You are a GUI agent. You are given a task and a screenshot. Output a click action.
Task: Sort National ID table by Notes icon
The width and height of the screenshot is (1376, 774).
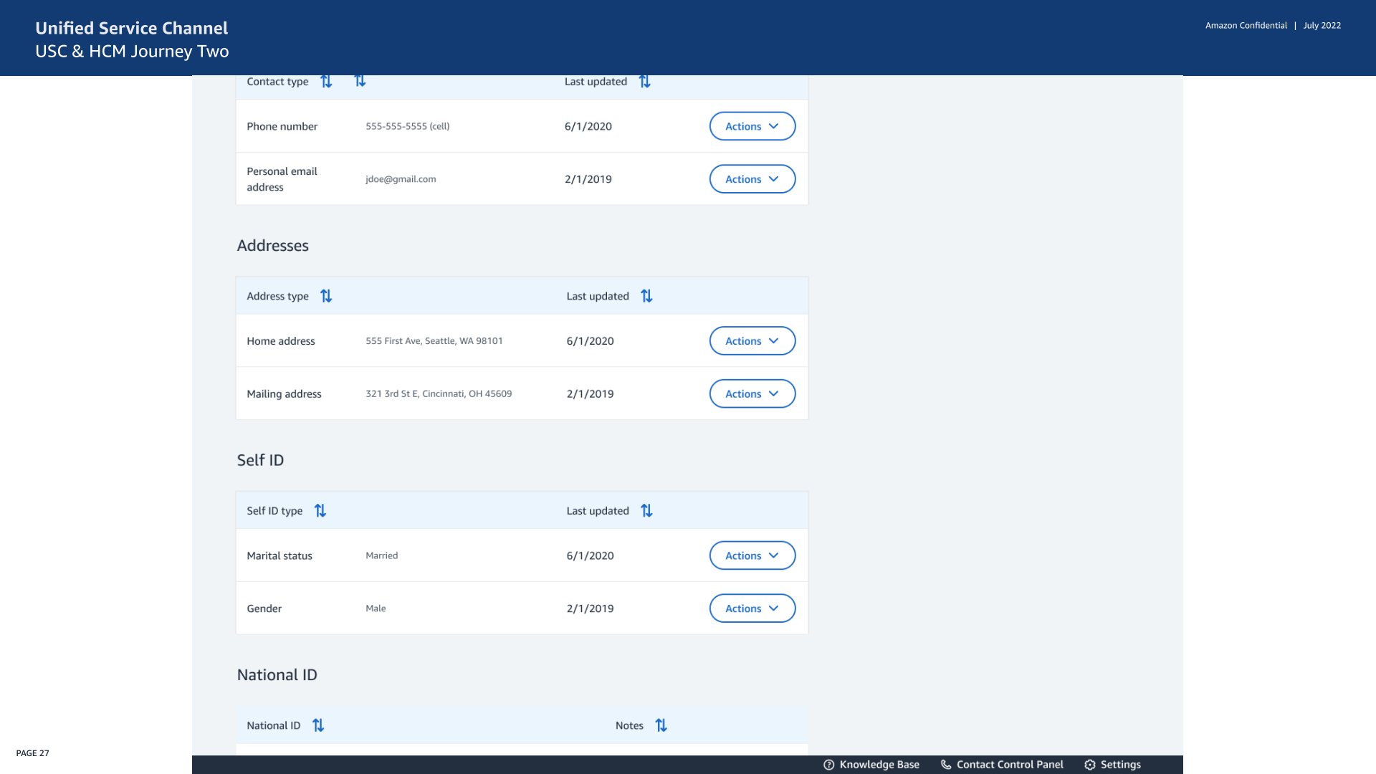661,725
